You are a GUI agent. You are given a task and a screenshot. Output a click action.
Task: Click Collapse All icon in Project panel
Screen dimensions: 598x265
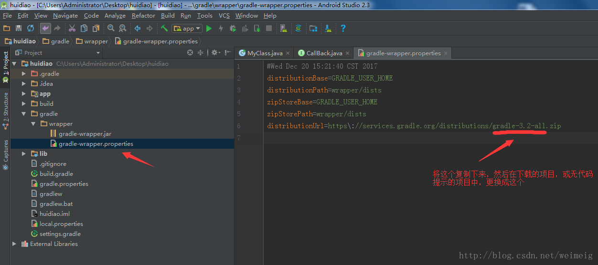201,52
